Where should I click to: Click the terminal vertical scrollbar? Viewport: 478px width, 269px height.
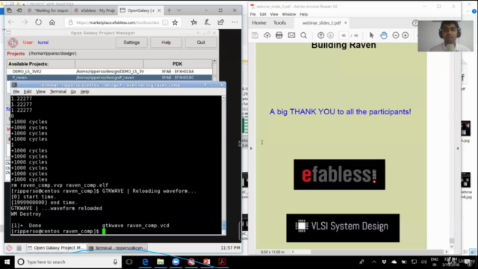(x=224, y=164)
